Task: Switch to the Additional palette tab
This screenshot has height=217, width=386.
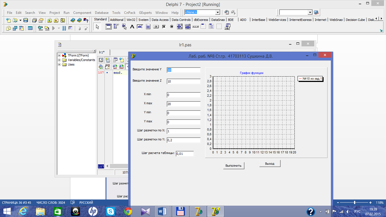Action: pyautogui.click(x=117, y=20)
